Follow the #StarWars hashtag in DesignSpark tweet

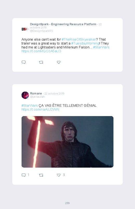[101, 47]
